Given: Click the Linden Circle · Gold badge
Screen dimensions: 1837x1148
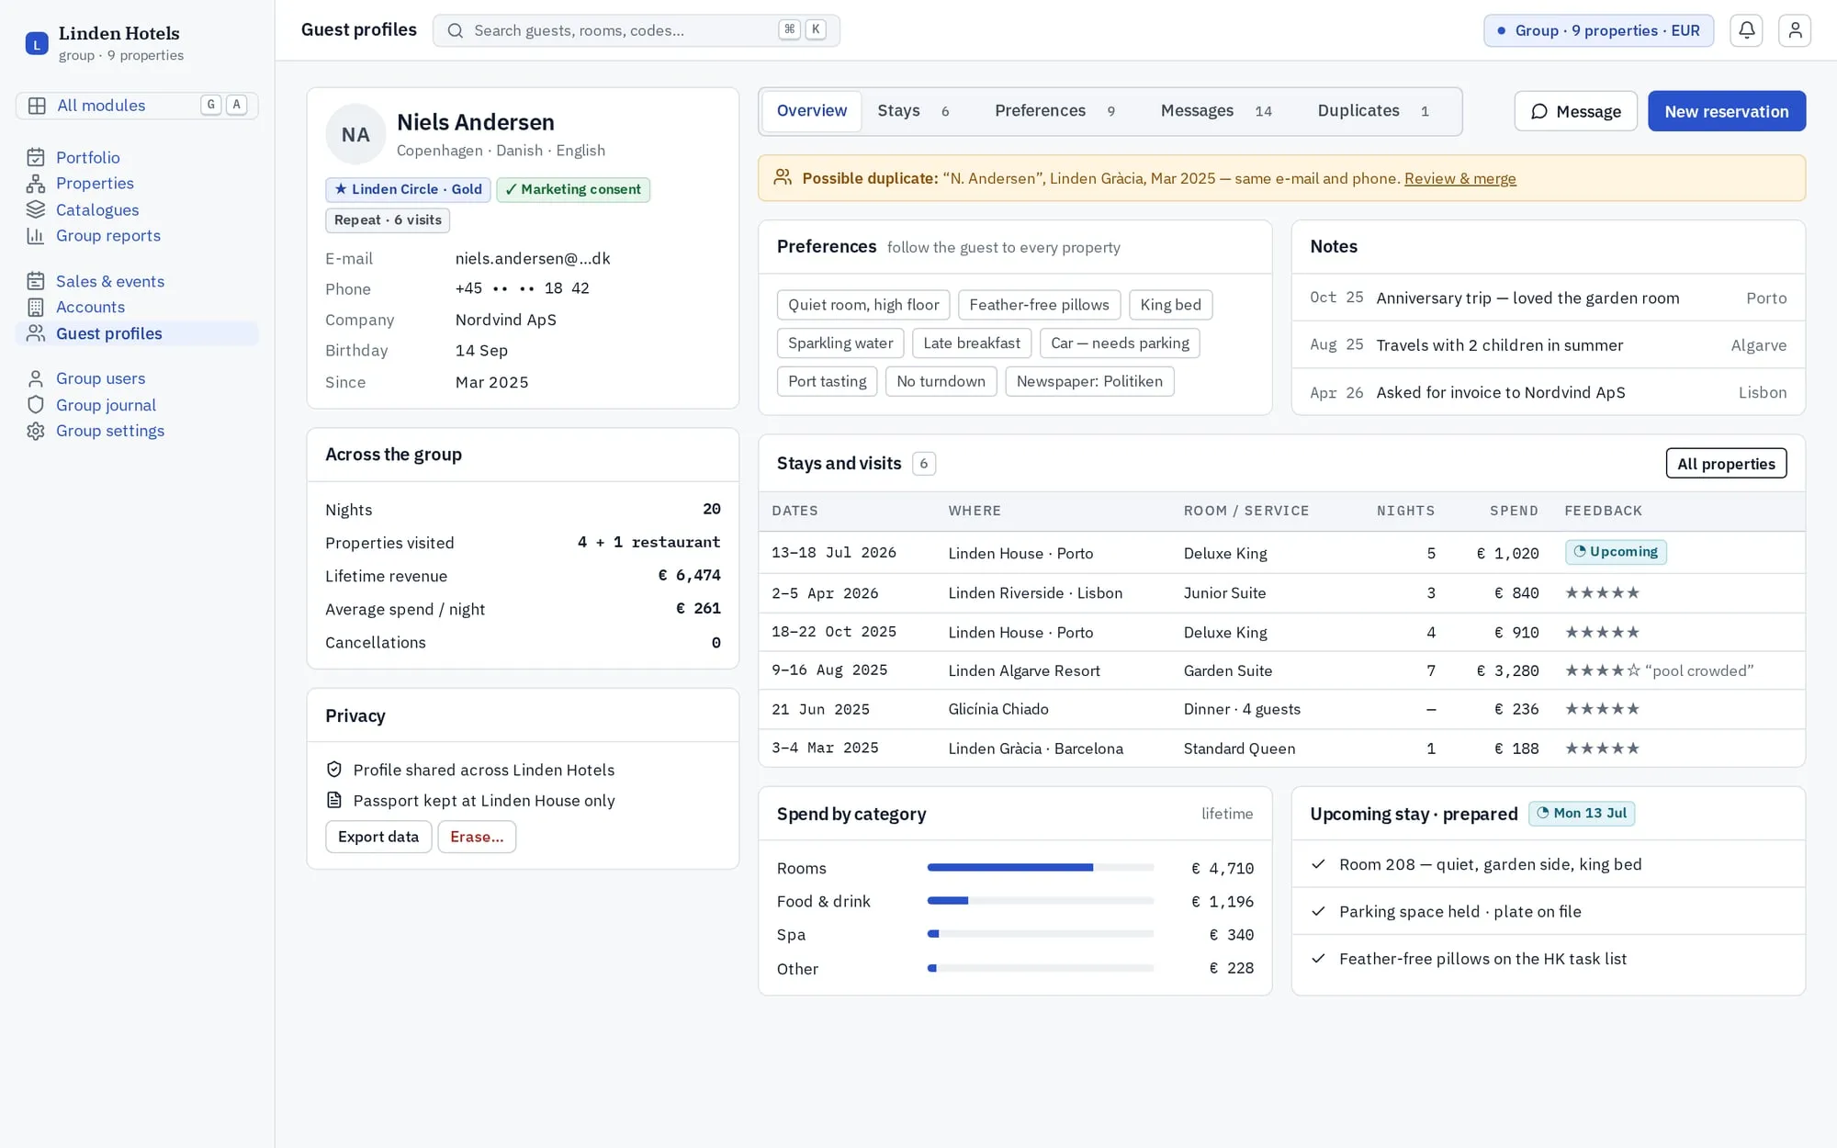Looking at the screenshot, I should coord(408,189).
